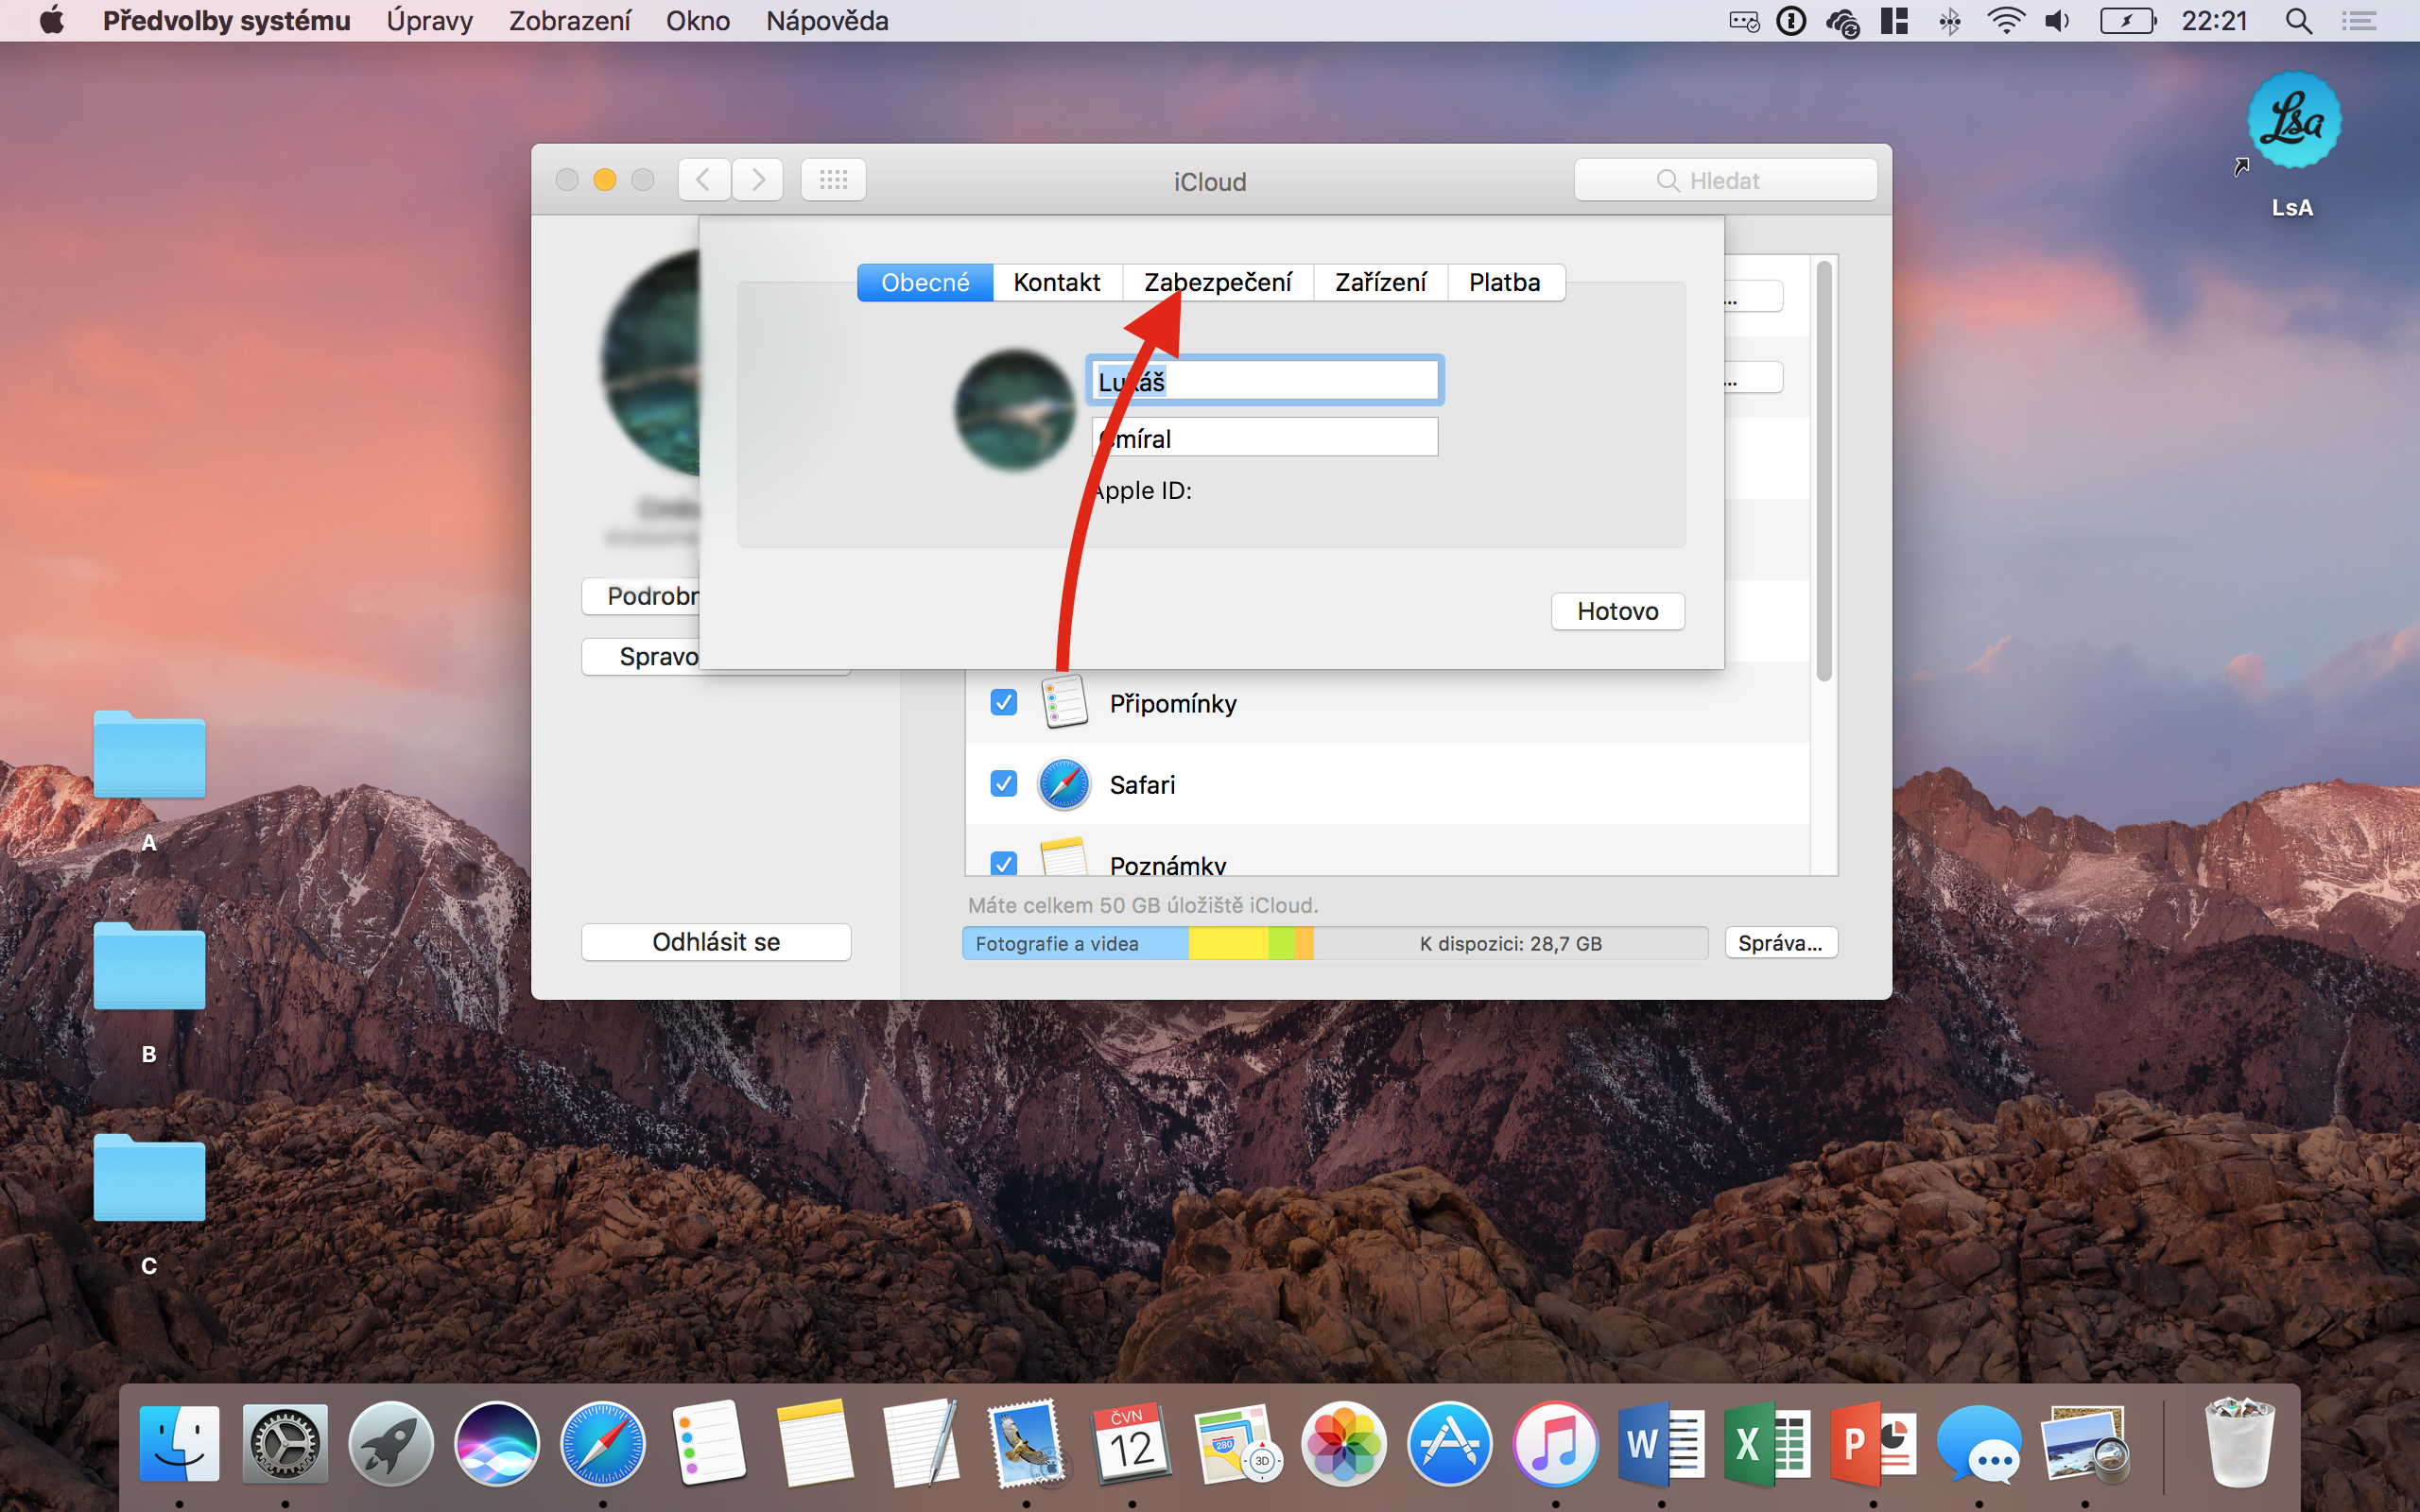Open the Bluetooth status menu
The image size is (2420, 1512).
pos(1949,21)
